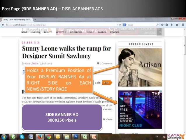Open PowerPoint from the taskbar

94,137
